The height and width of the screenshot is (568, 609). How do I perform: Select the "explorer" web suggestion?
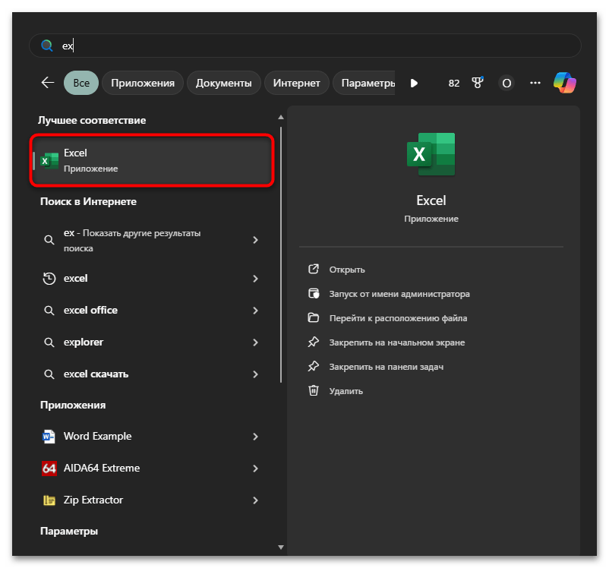pos(150,342)
